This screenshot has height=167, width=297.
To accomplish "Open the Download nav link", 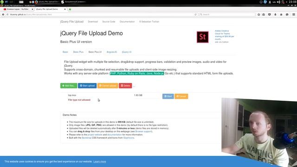I will [x=93, y=22].
